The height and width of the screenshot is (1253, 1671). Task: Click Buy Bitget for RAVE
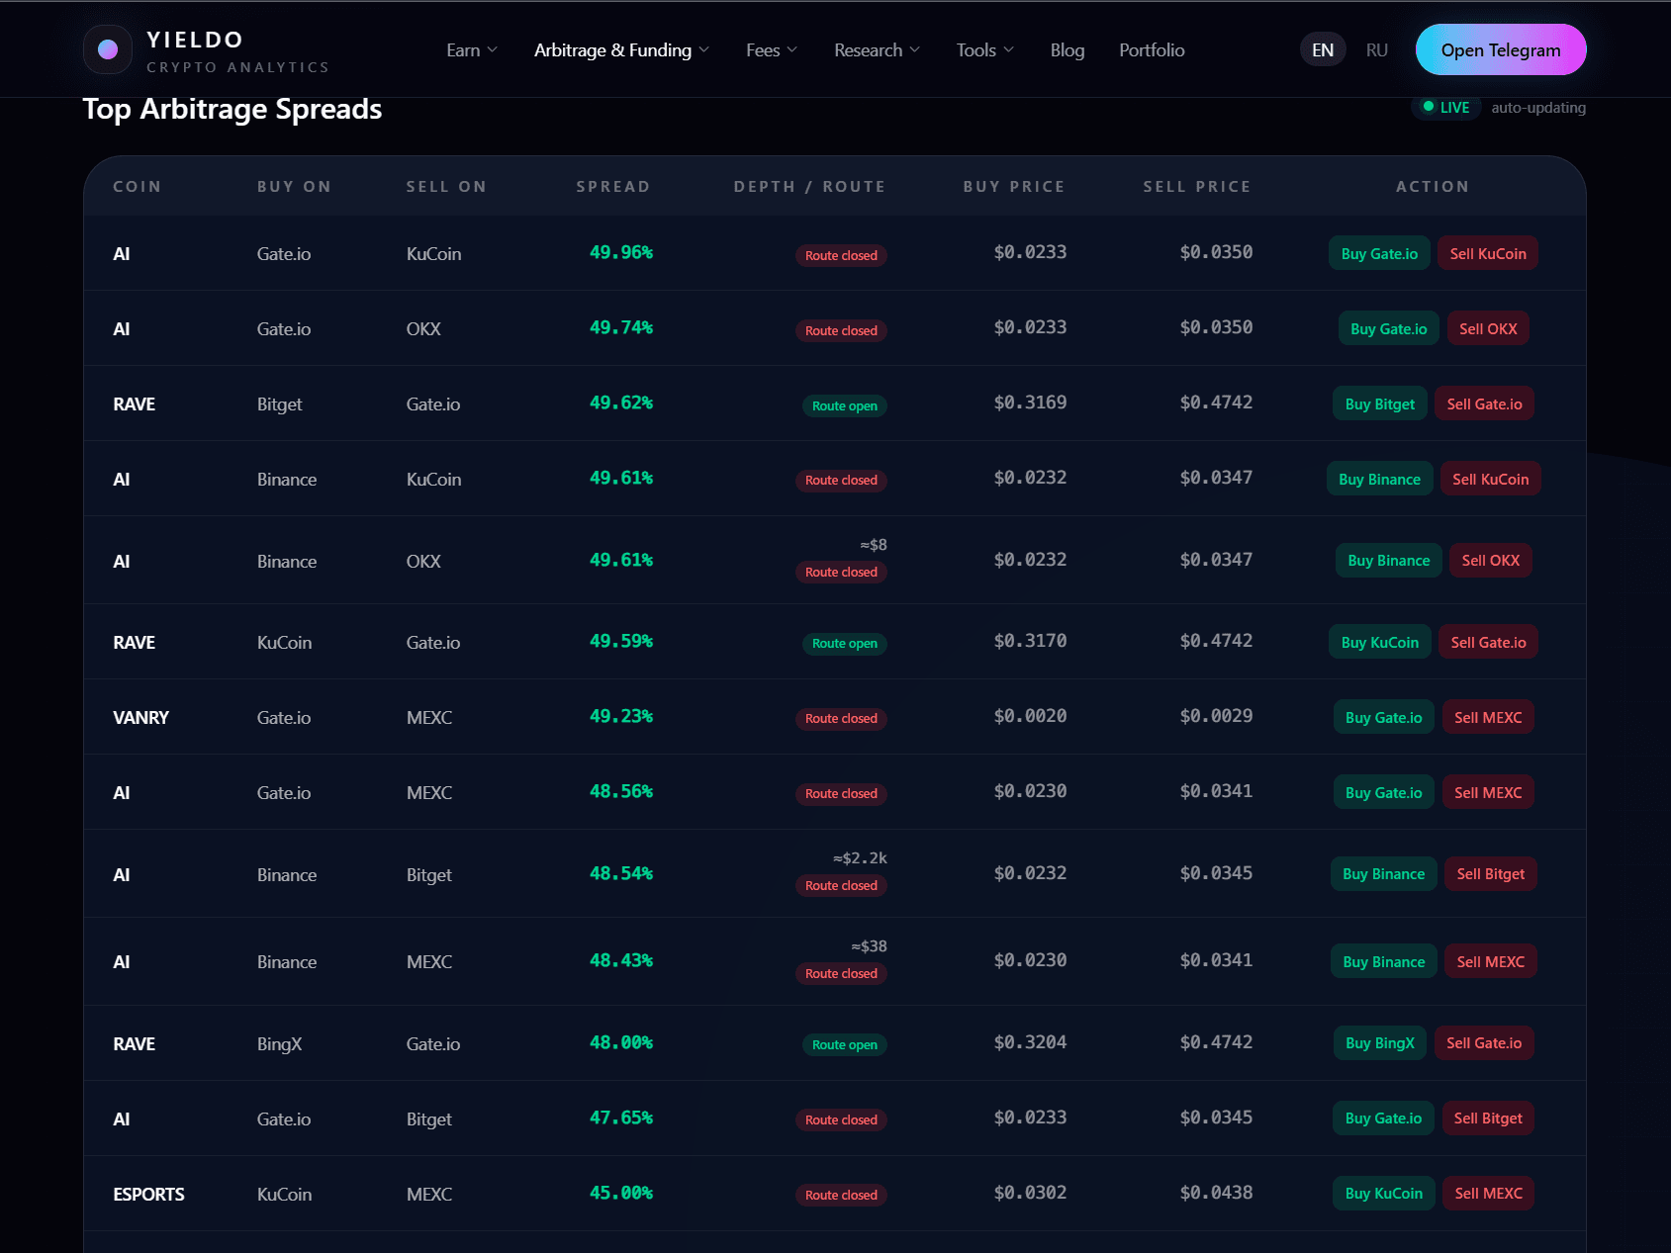click(1380, 404)
